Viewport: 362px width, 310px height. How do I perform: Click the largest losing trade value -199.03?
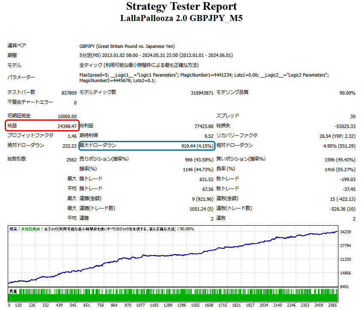coord(347,179)
